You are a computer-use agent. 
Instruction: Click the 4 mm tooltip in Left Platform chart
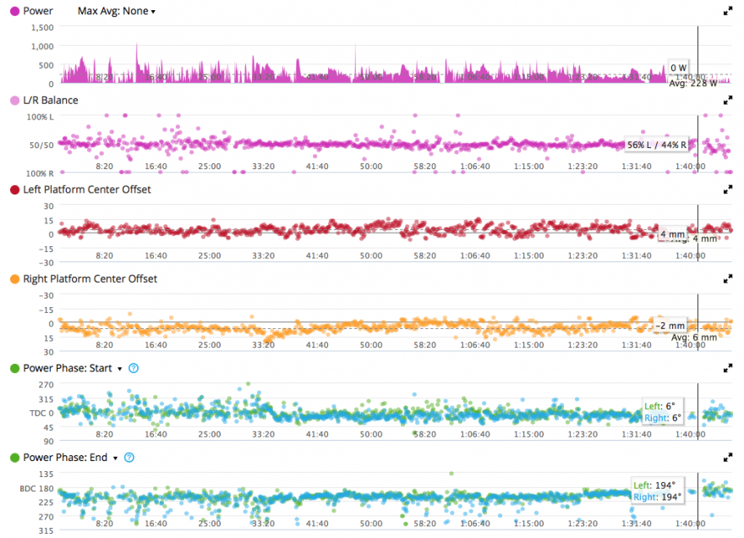[x=673, y=234]
